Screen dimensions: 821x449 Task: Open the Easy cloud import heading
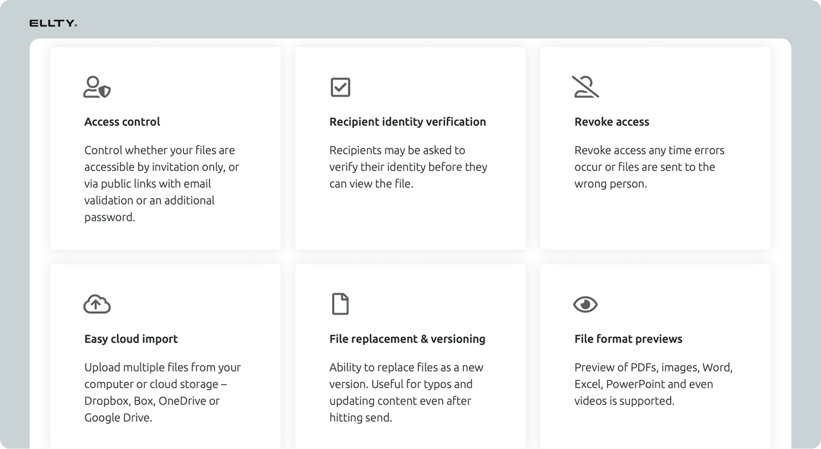pyautogui.click(x=131, y=339)
